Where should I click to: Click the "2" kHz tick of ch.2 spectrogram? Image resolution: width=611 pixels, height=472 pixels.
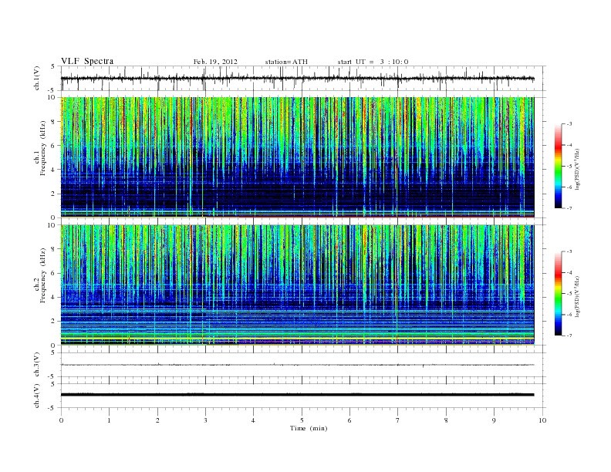[x=53, y=322]
